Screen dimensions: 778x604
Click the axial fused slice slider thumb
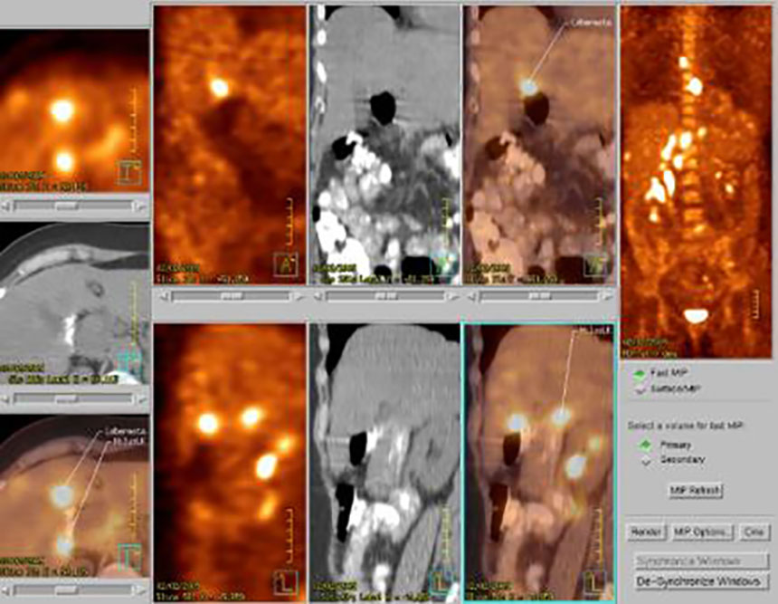tap(66, 590)
